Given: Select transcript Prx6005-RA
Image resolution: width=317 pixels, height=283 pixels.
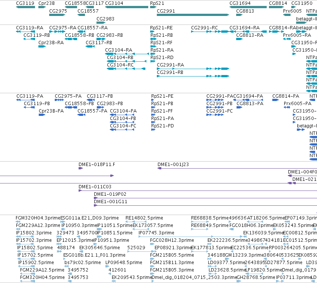Looking at the screenshot, I should 287,39.
